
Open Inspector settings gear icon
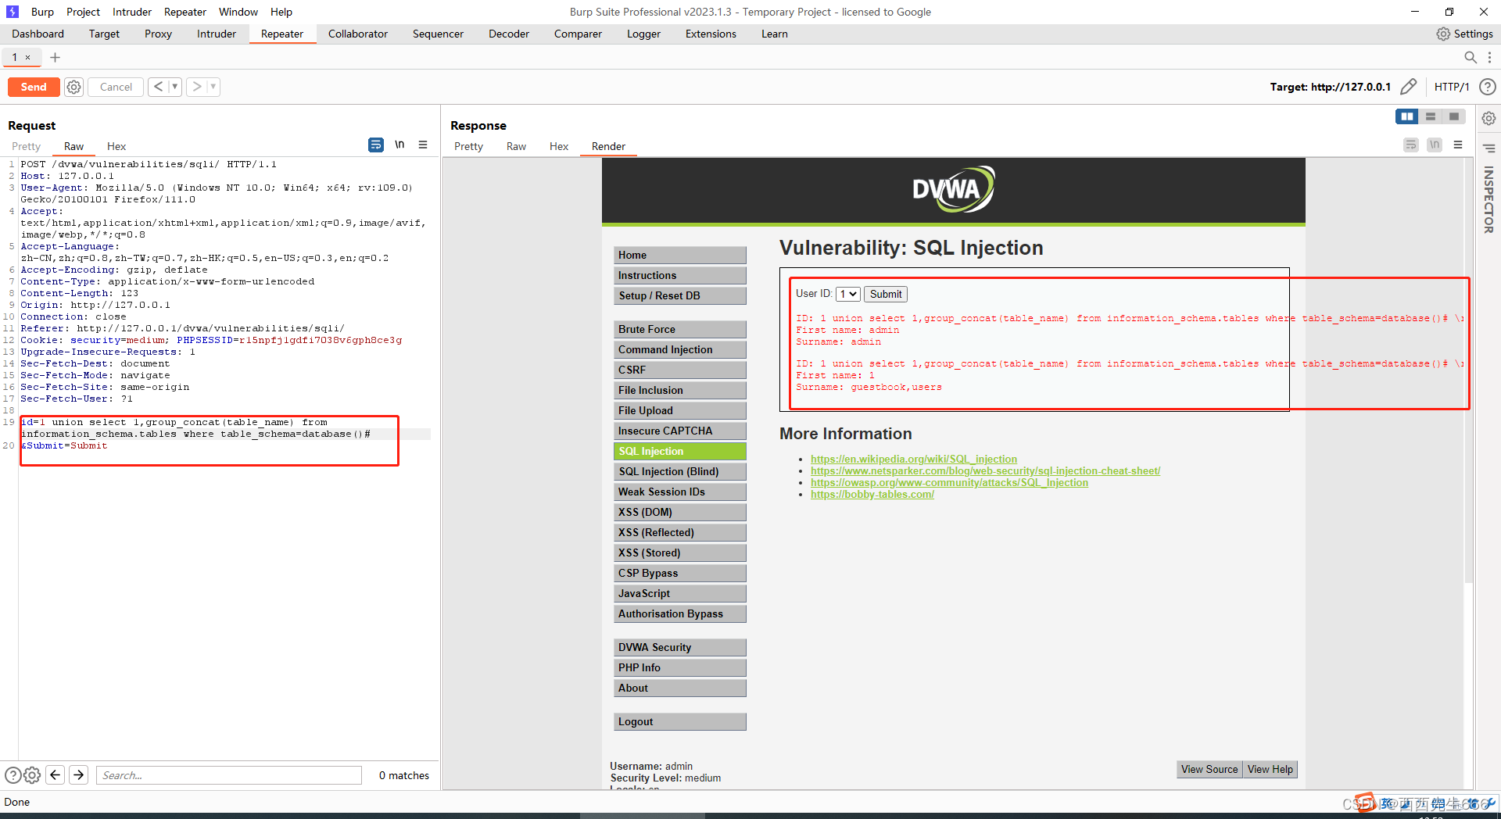(1488, 118)
